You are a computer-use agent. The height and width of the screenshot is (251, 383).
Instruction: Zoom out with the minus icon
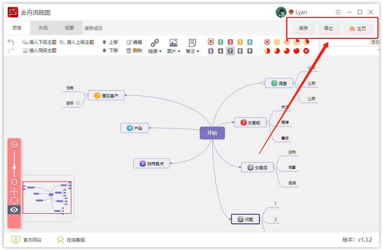[14, 182]
